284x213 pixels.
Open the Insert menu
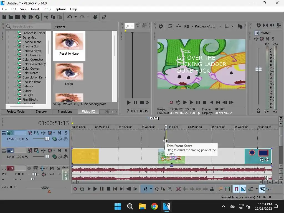click(35, 9)
